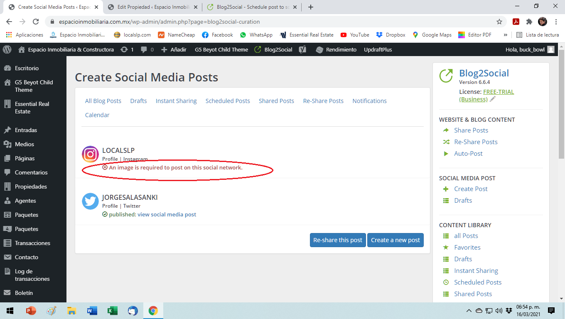Open PowerPoint from the taskbar

click(31, 311)
